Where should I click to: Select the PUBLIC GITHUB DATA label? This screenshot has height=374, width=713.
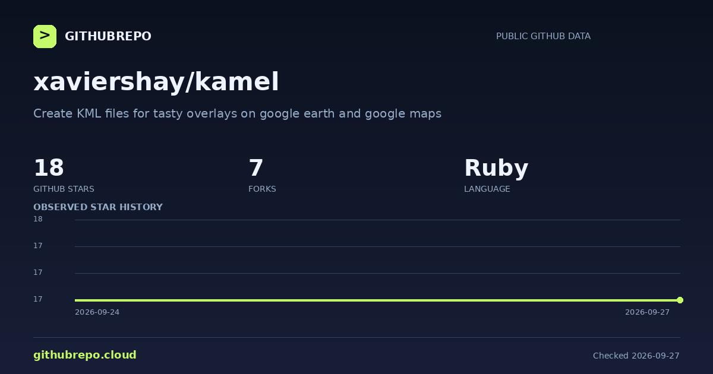543,36
